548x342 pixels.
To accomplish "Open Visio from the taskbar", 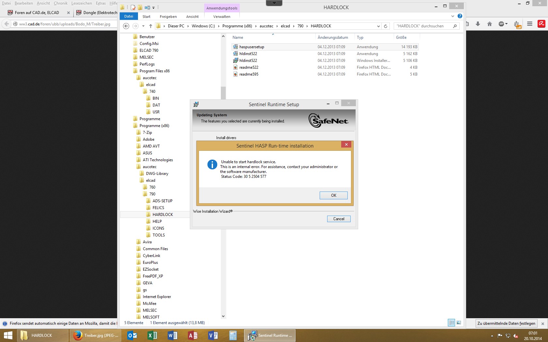I will click(x=213, y=335).
